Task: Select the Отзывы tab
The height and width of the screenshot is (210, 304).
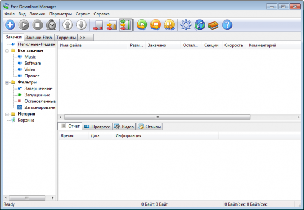Action: click(x=149, y=127)
